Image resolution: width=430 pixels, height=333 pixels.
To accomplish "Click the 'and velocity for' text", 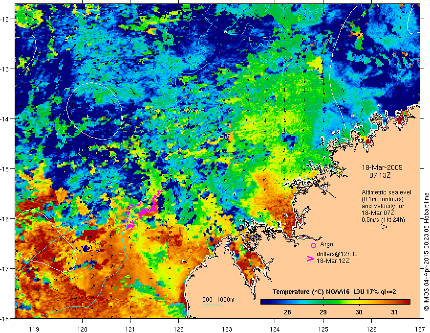I will [x=383, y=206].
